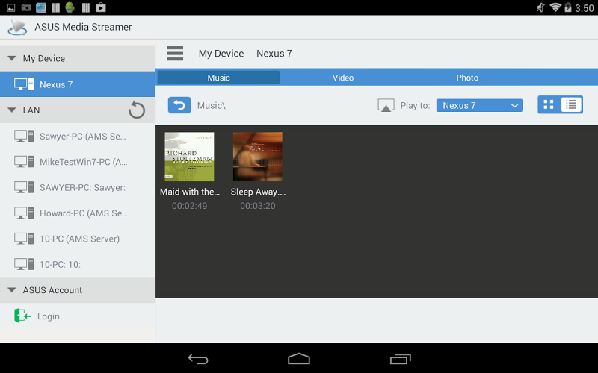Select 10-PC (AMS Server) device

(x=78, y=239)
